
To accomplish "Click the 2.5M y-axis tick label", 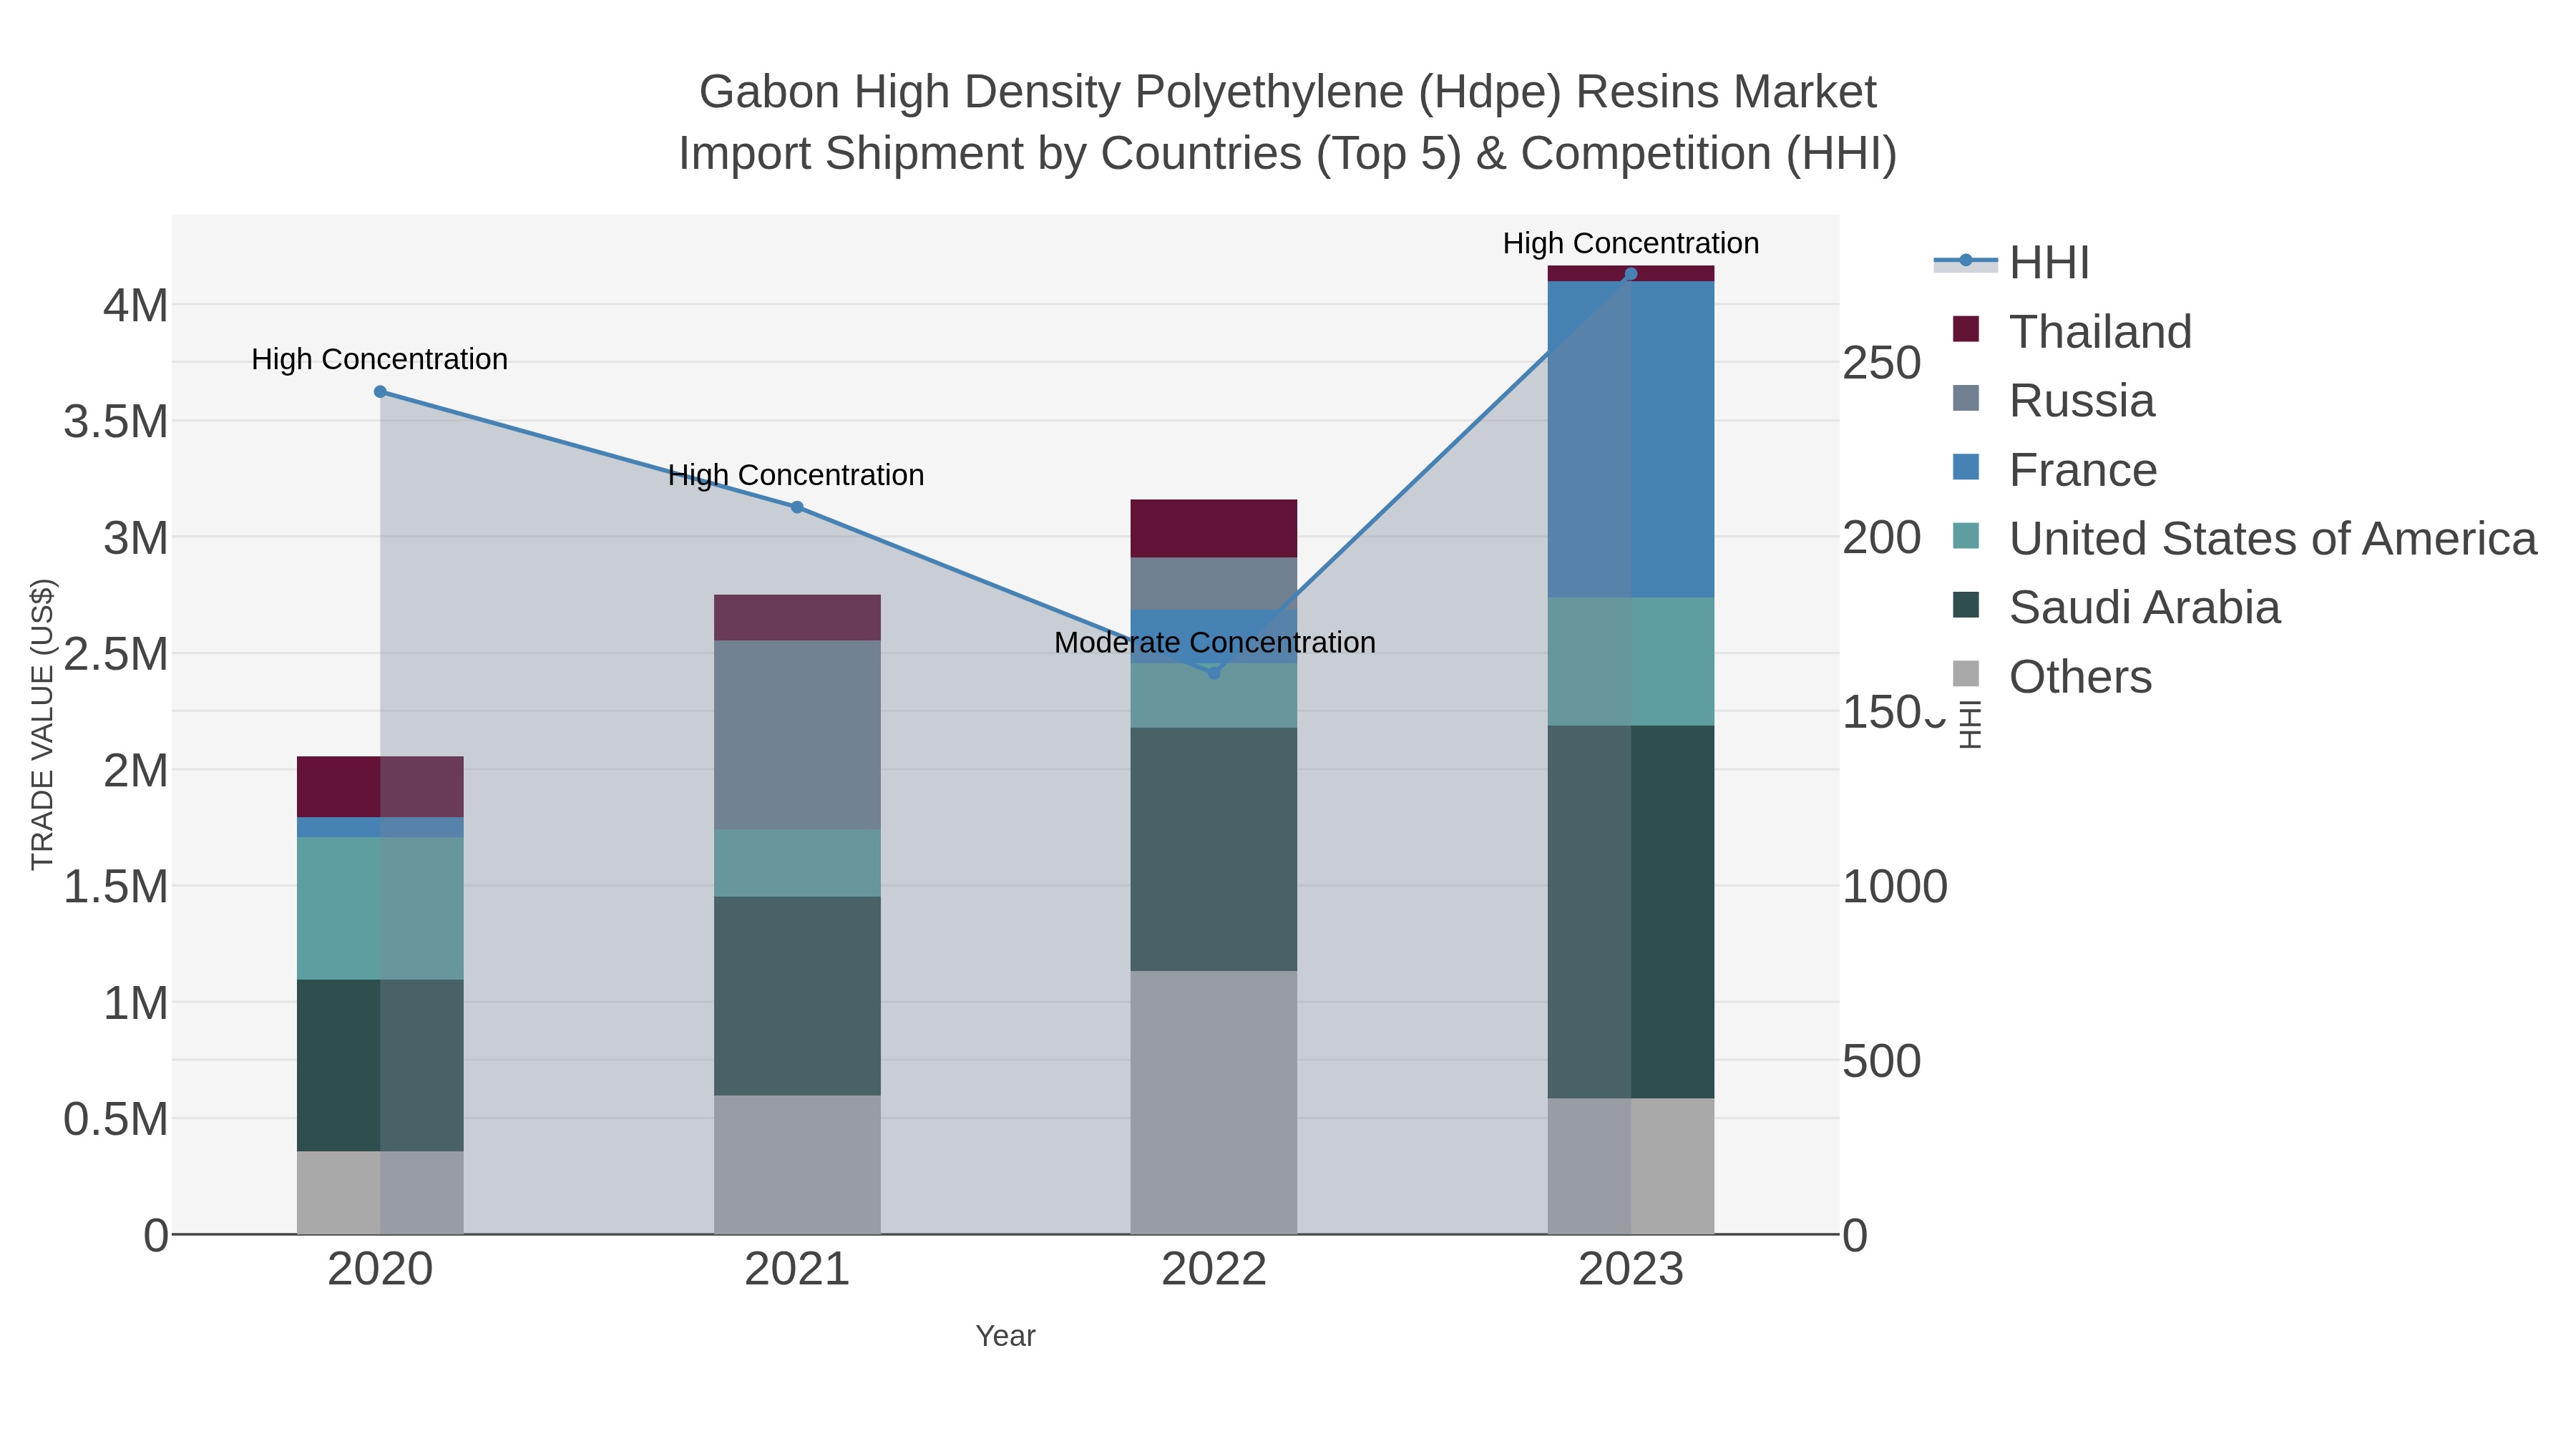I will coord(116,654).
